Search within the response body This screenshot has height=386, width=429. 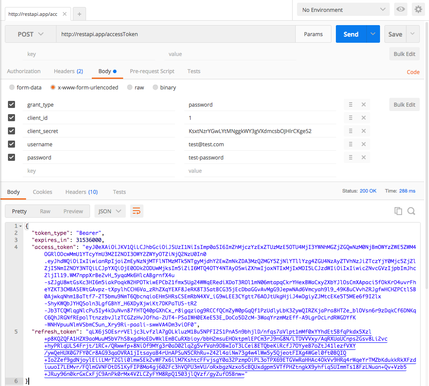(411, 211)
